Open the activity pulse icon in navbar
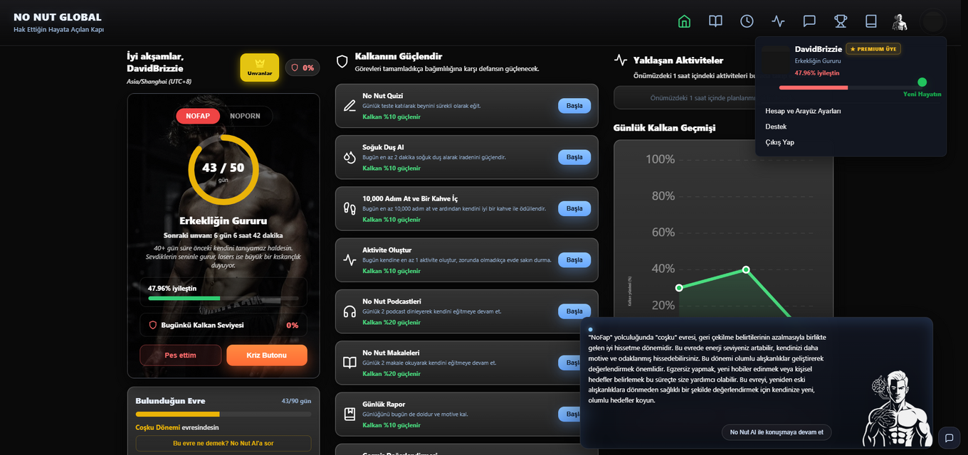968x455 pixels. click(778, 21)
